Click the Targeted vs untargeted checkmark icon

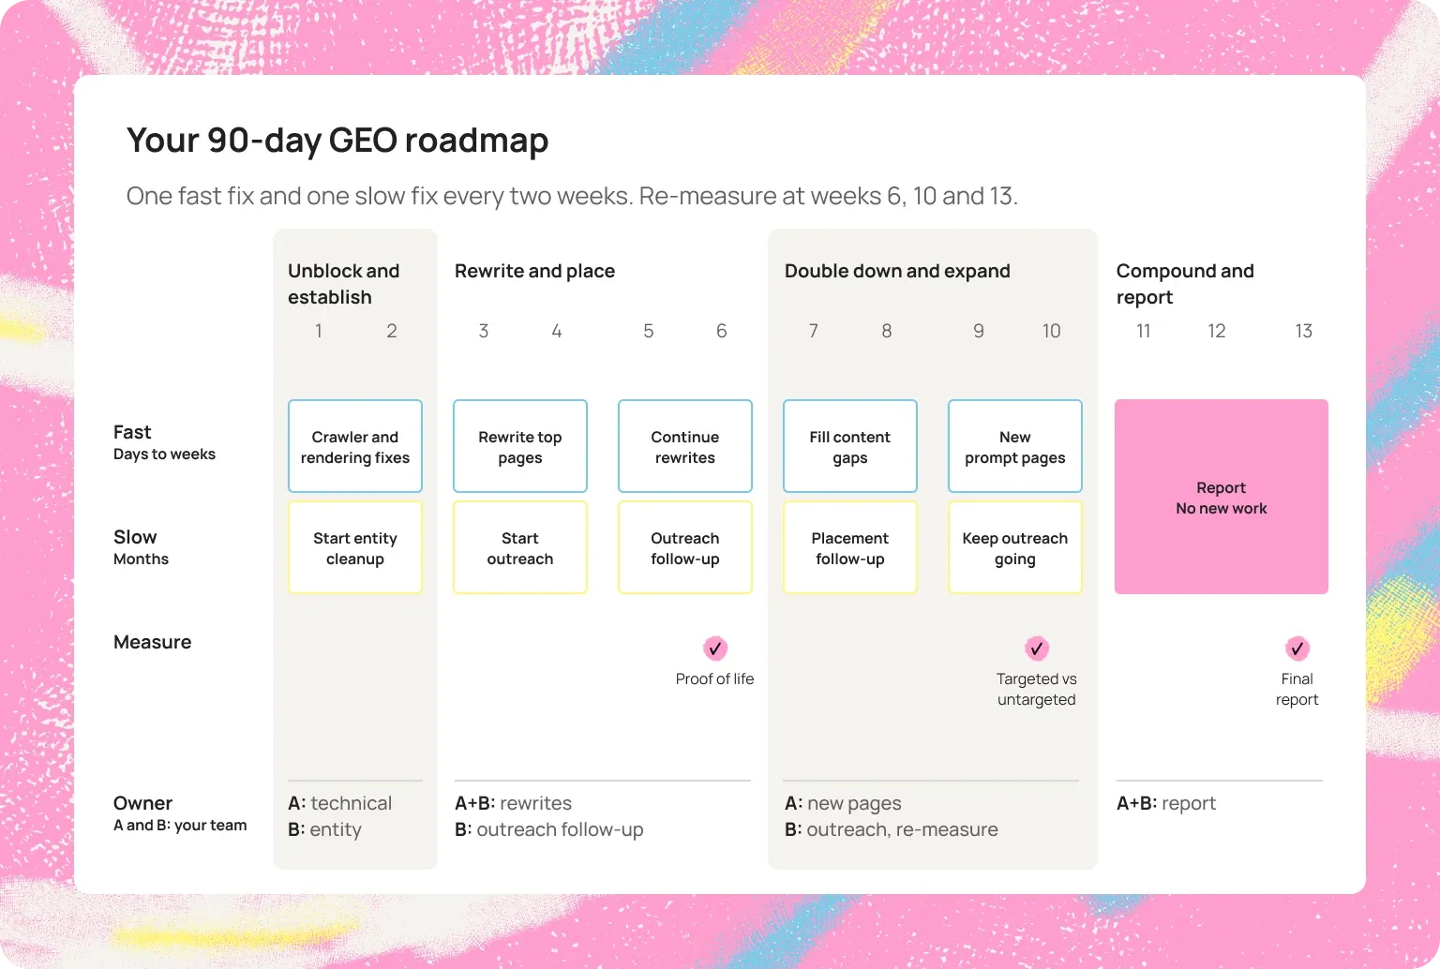coord(1037,648)
